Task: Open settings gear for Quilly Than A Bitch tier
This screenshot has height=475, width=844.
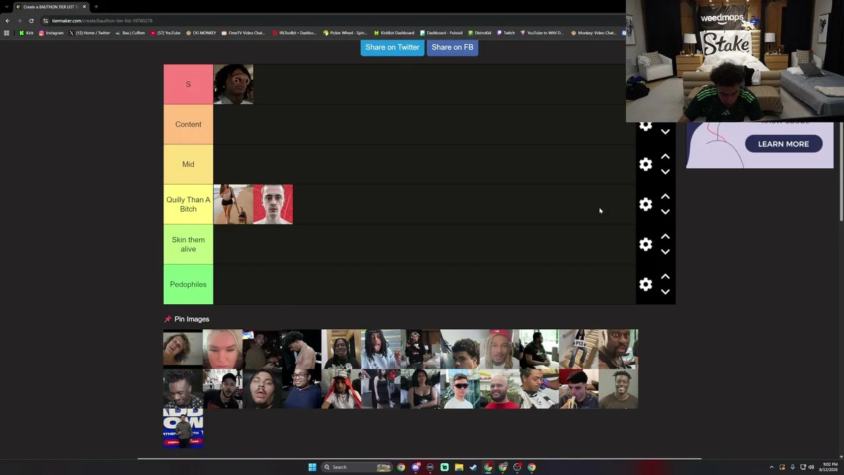Action: (646, 205)
